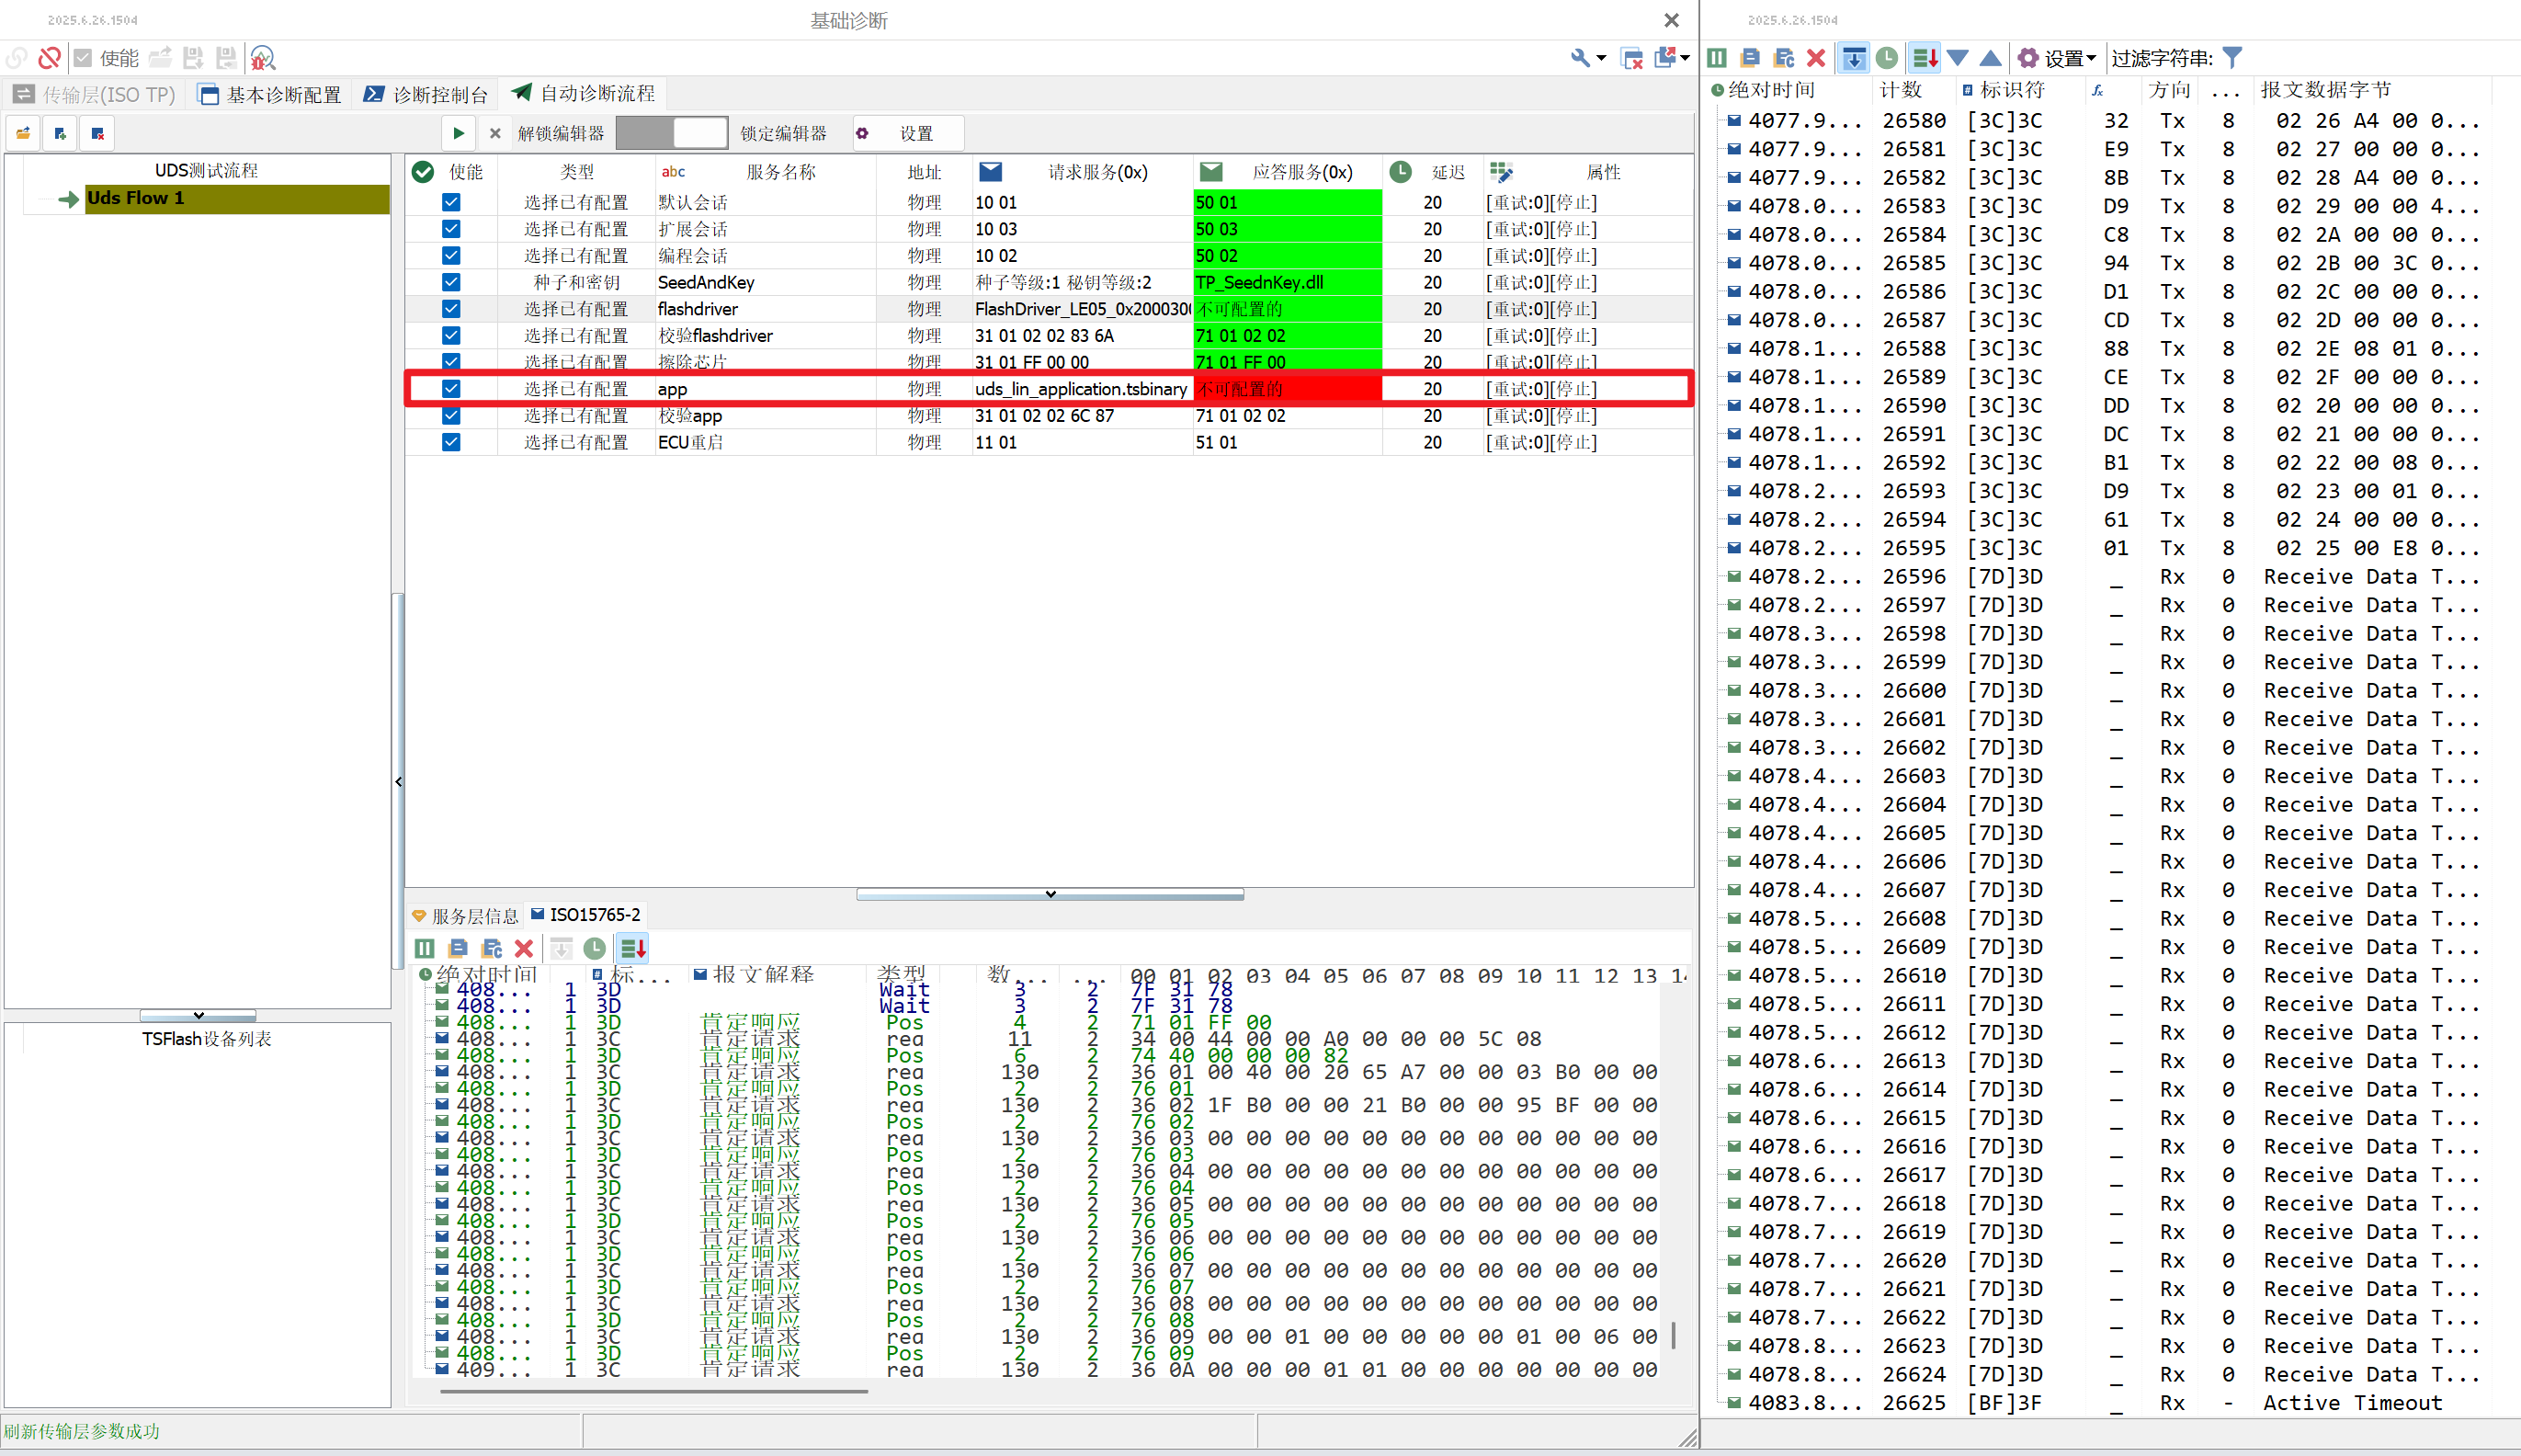The image size is (2521, 1456).
Task: Uncheck the enable box for ECU重启 row
Action: [x=451, y=442]
